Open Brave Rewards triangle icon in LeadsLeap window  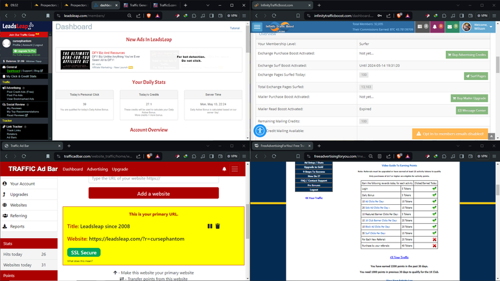(158, 16)
